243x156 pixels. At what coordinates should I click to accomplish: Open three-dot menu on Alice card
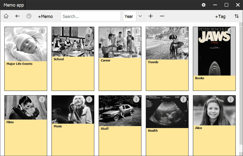231,99
